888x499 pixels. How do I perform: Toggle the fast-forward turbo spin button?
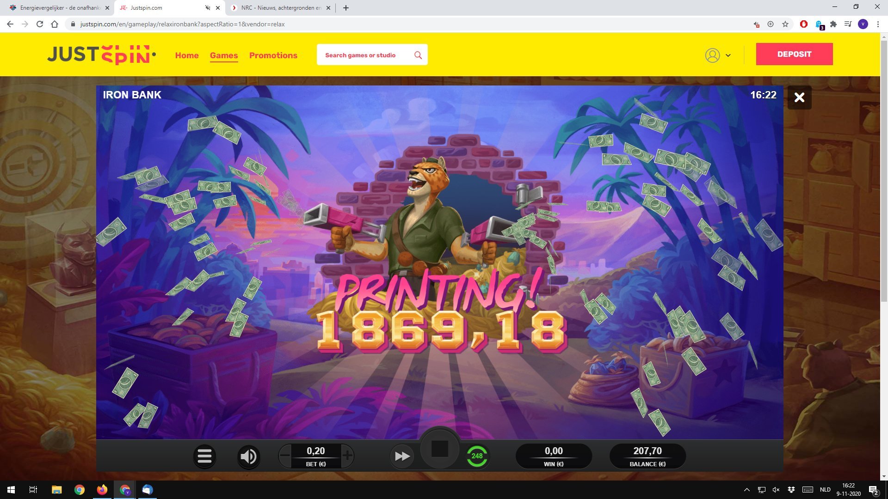(x=402, y=456)
